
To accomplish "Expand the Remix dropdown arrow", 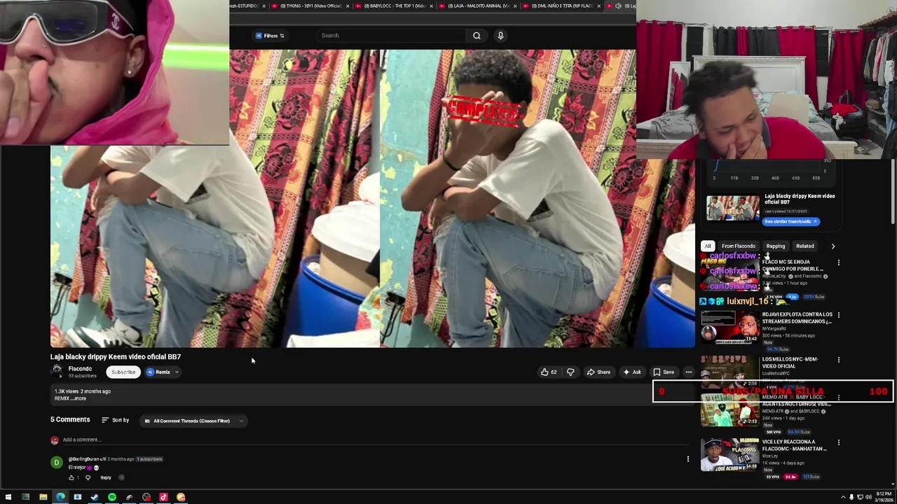I will tap(177, 372).
